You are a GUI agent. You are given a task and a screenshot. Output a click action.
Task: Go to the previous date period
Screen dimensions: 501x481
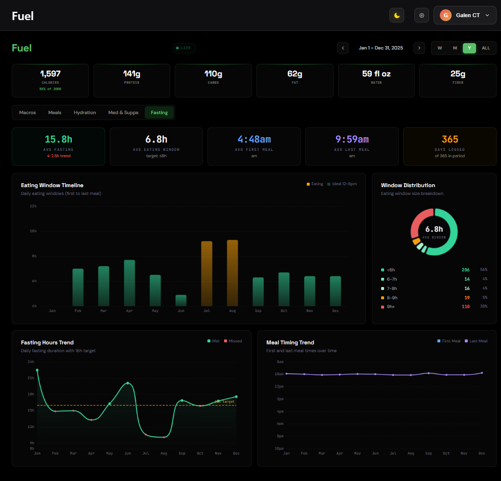(x=343, y=48)
